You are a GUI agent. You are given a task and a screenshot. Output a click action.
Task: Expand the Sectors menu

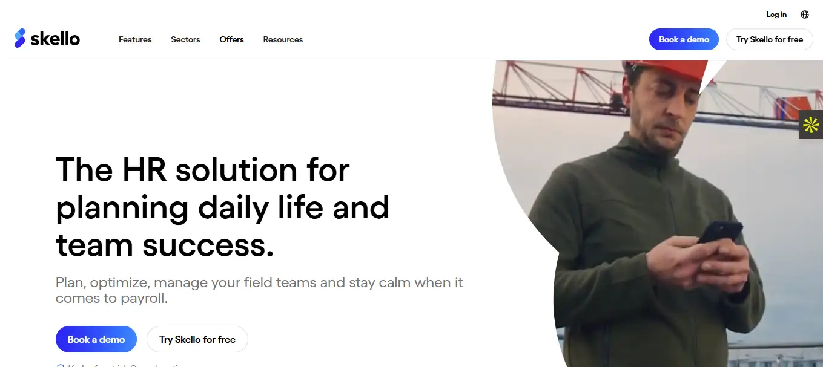pyautogui.click(x=185, y=40)
